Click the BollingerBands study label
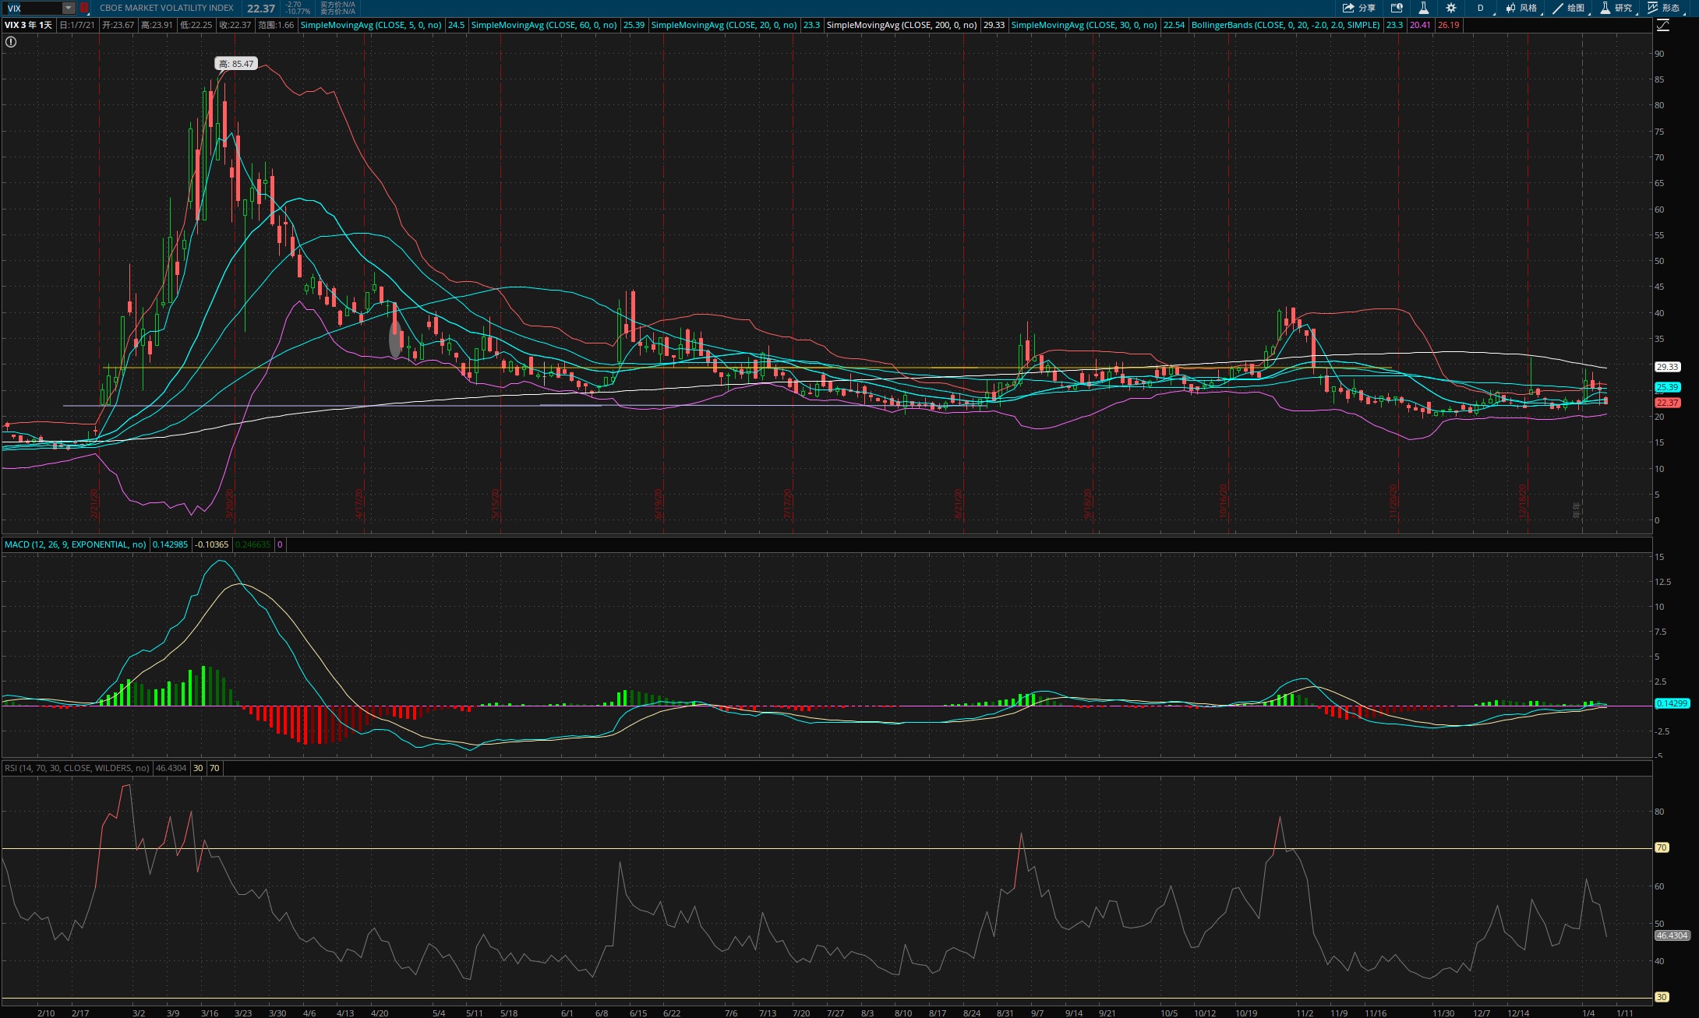 (1286, 25)
